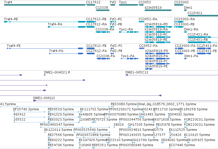Click the RE33080.5prime EST label

click(x=124, y=104)
